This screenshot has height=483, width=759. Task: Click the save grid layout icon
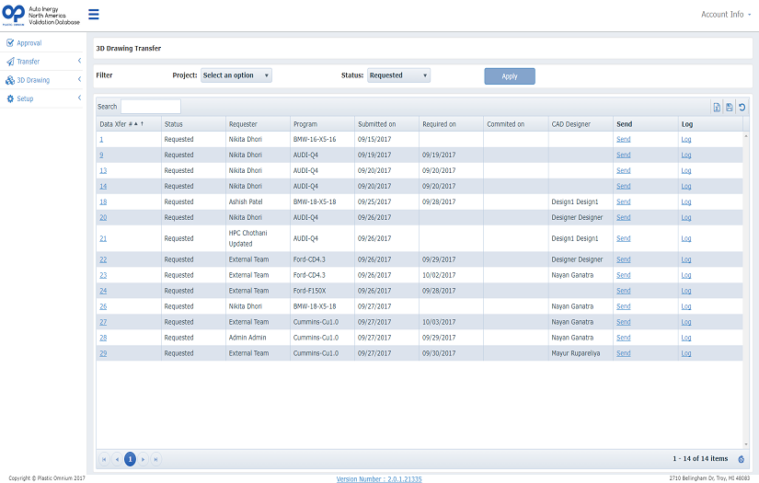click(x=729, y=108)
